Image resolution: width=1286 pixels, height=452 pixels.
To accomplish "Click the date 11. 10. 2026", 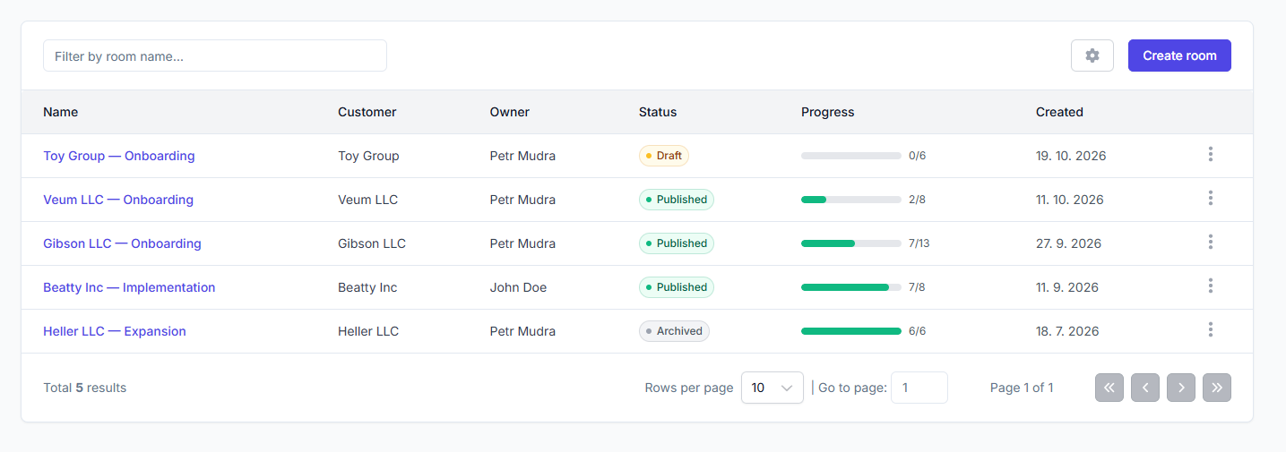I will 1070,200.
